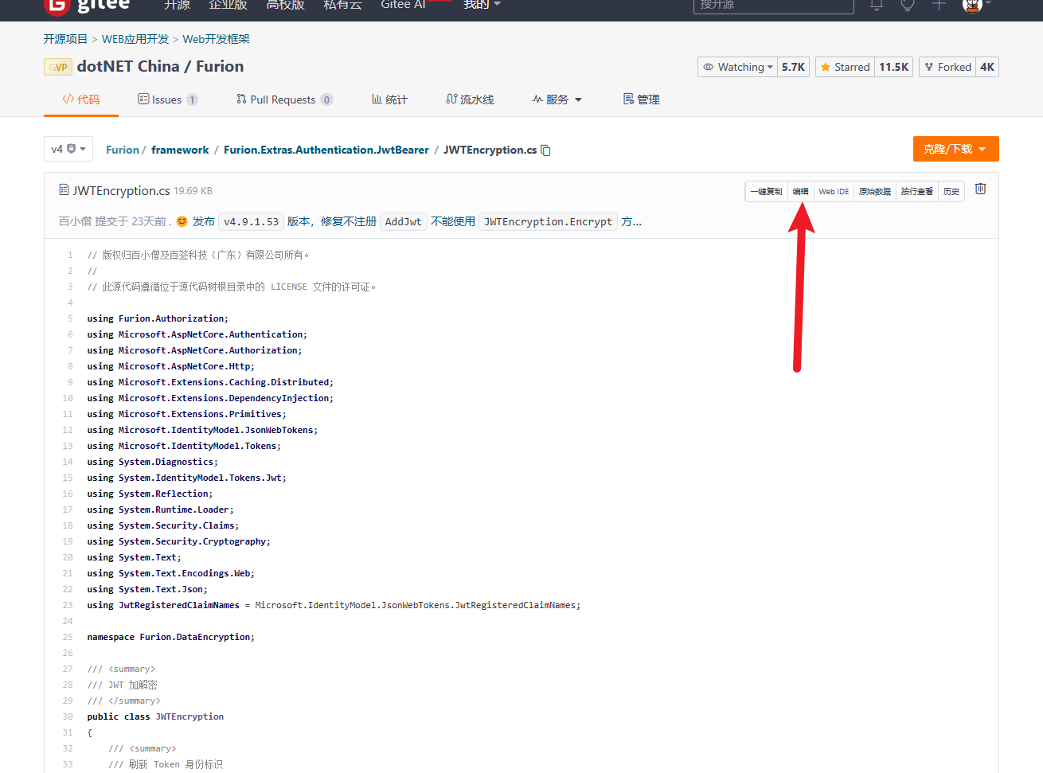Click the 编辑 button
The image size is (1043, 773).
(x=800, y=191)
